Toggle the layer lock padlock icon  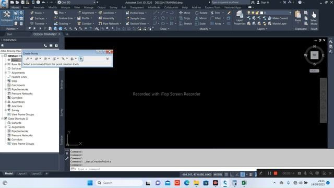point(257,13)
